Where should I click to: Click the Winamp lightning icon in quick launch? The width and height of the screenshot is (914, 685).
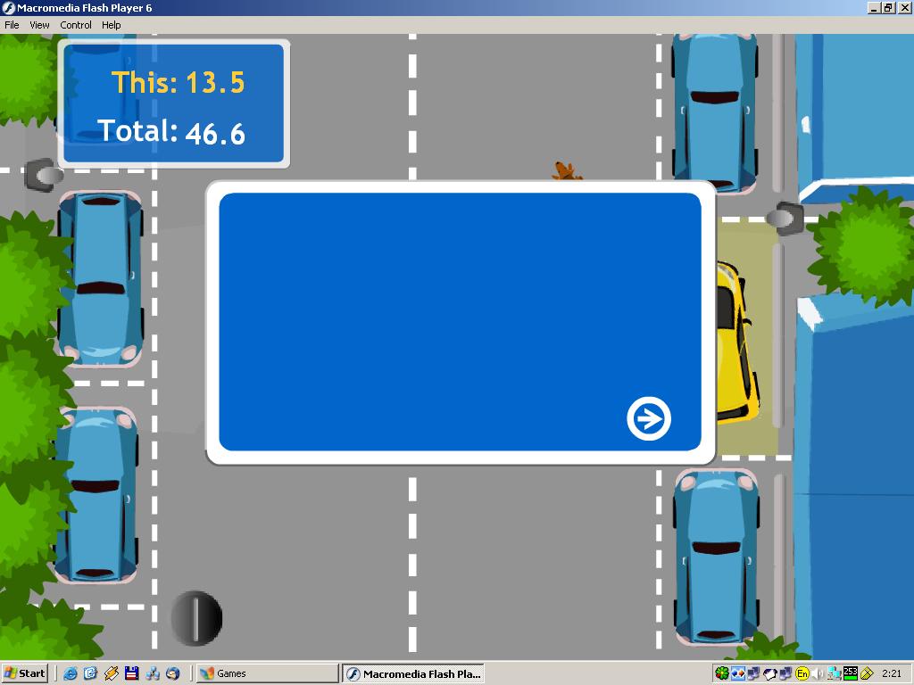(x=111, y=673)
